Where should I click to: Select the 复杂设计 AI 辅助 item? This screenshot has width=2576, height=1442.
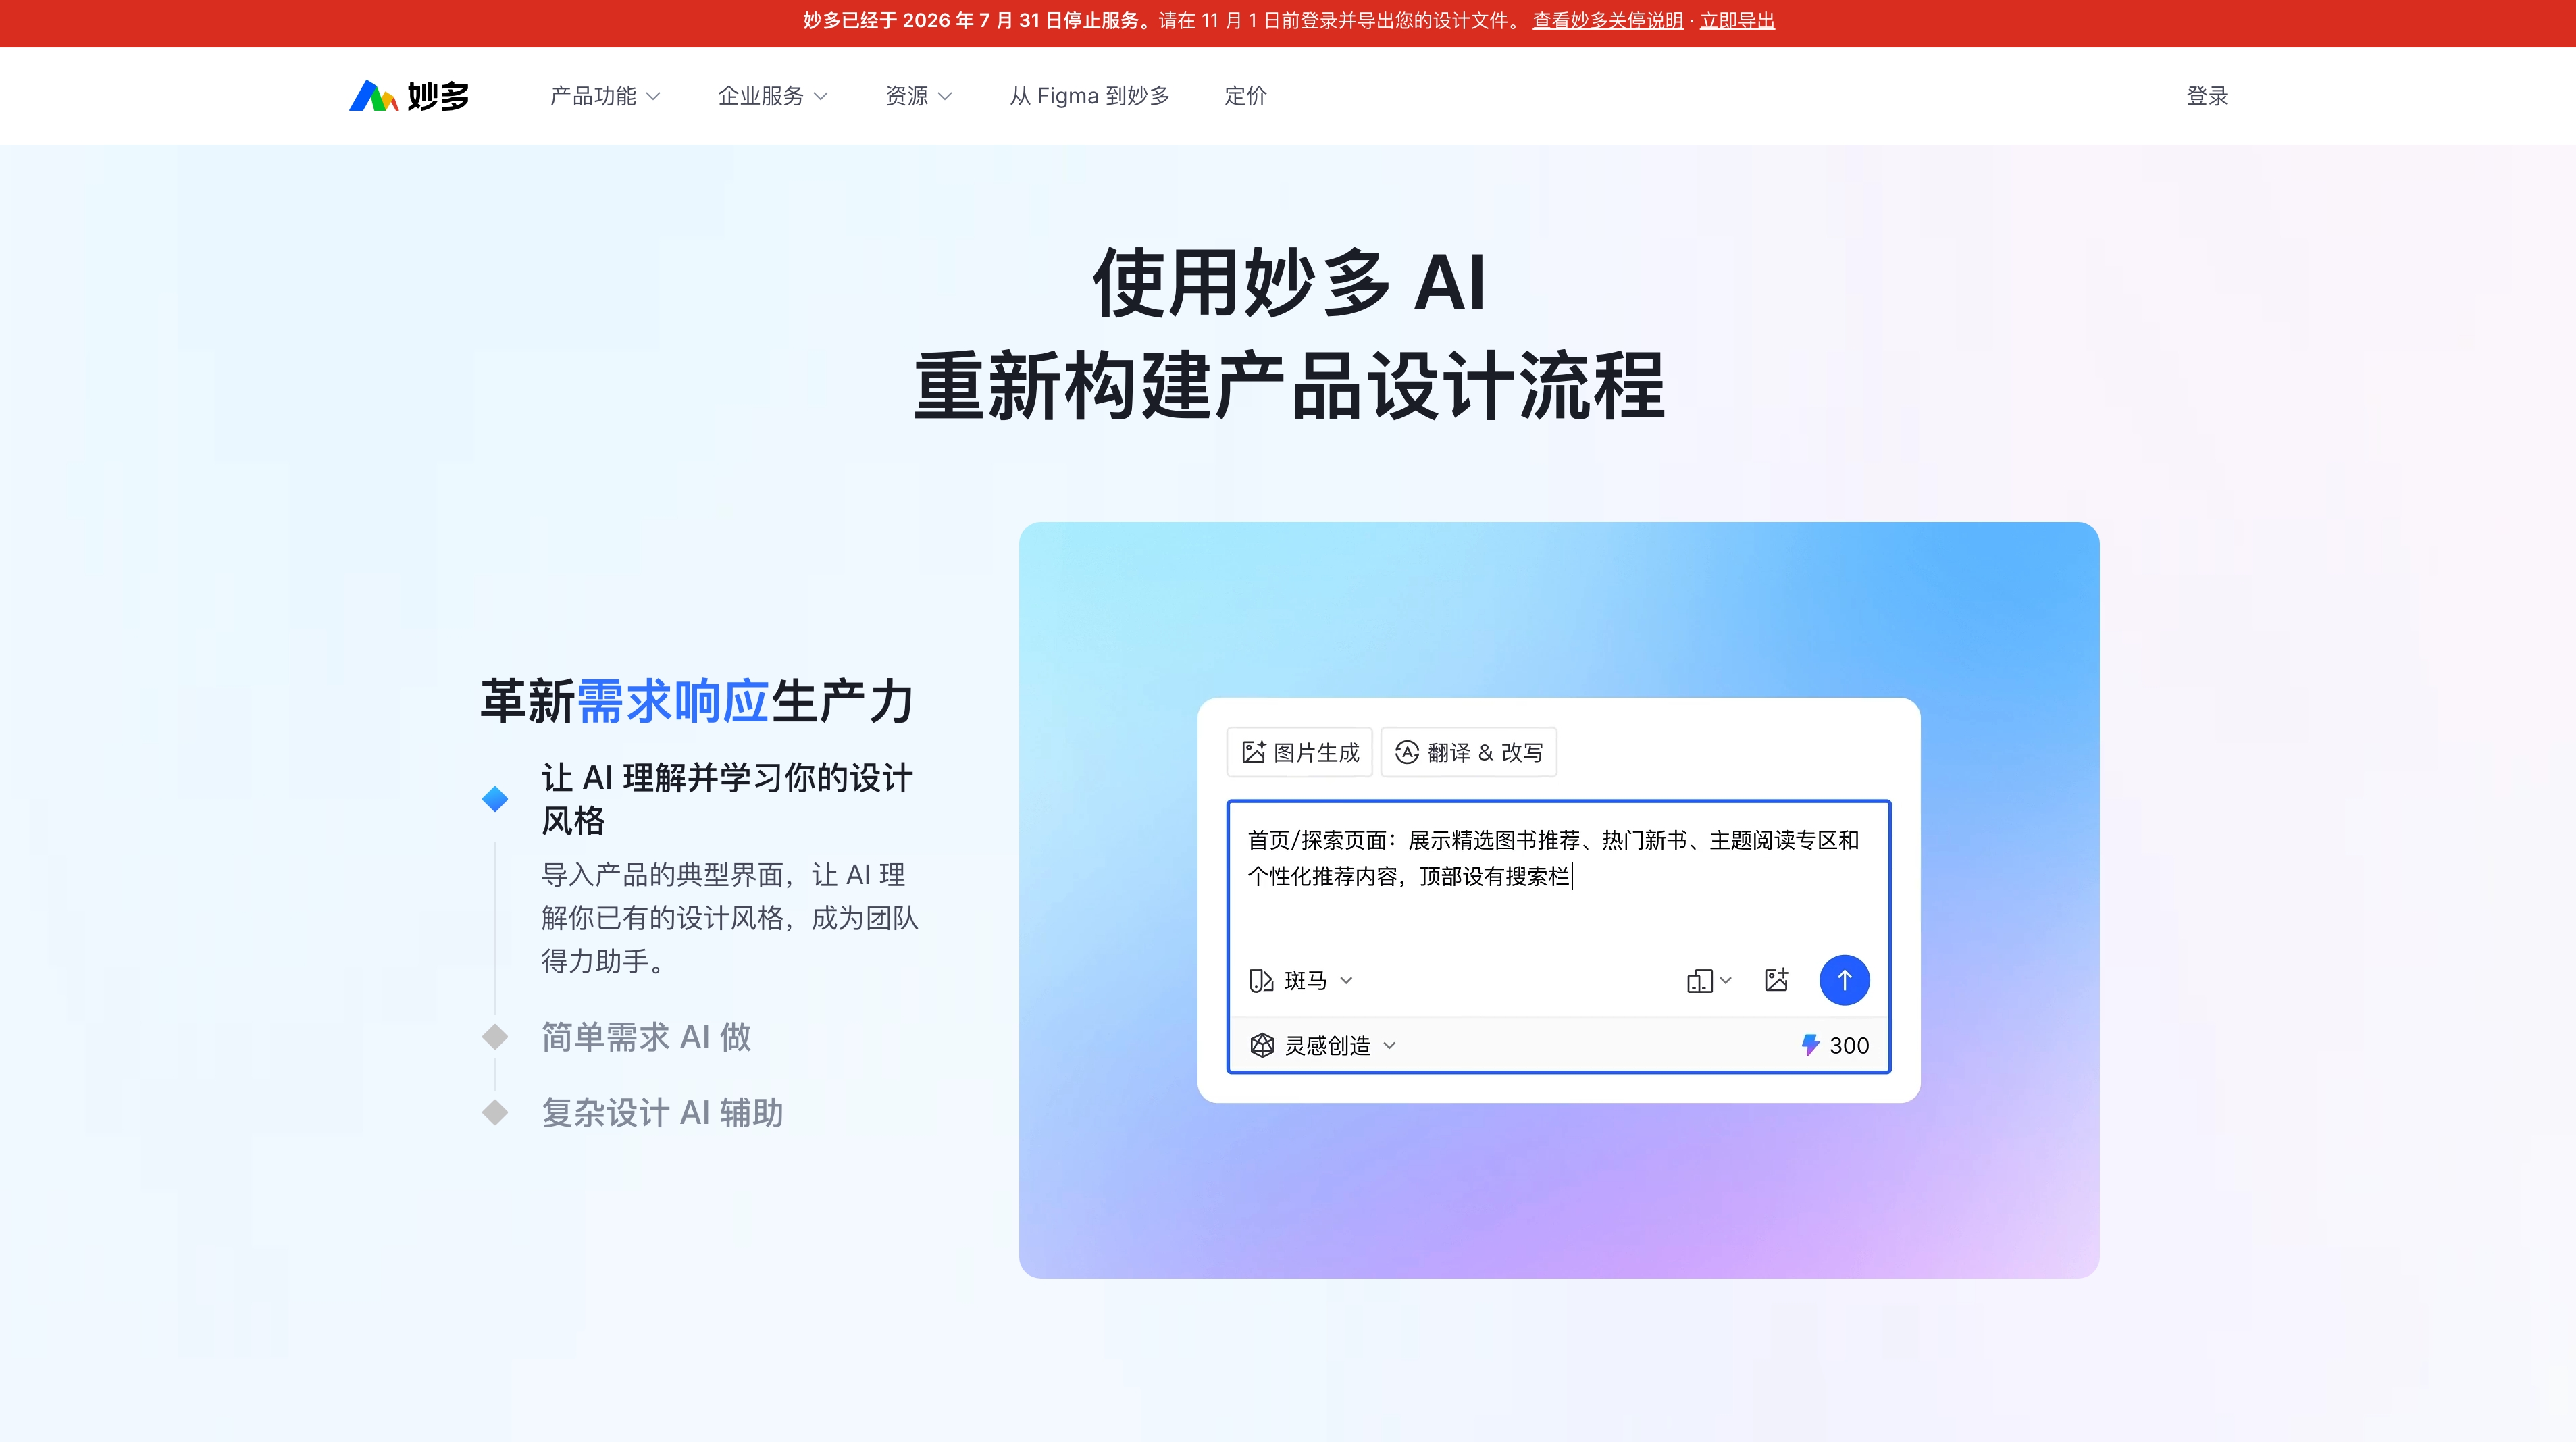pos(662,1113)
